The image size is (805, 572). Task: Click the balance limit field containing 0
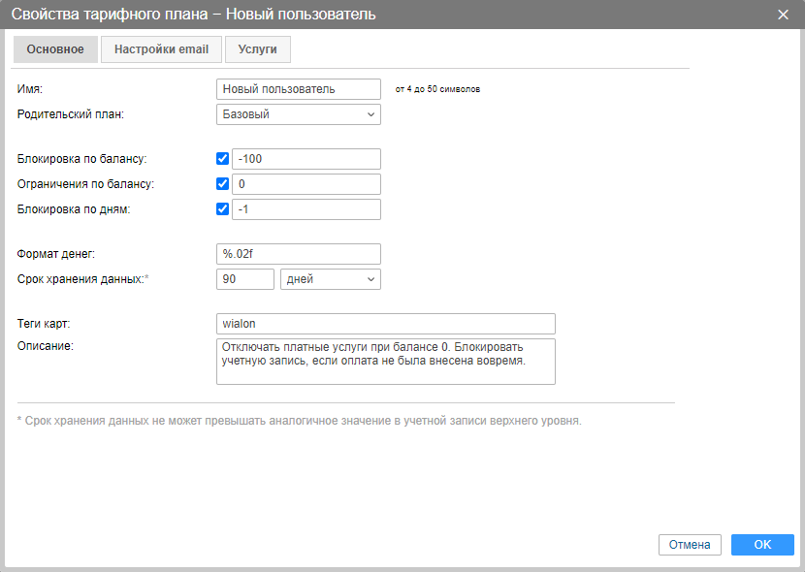pyautogui.click(x=306, y=184)
